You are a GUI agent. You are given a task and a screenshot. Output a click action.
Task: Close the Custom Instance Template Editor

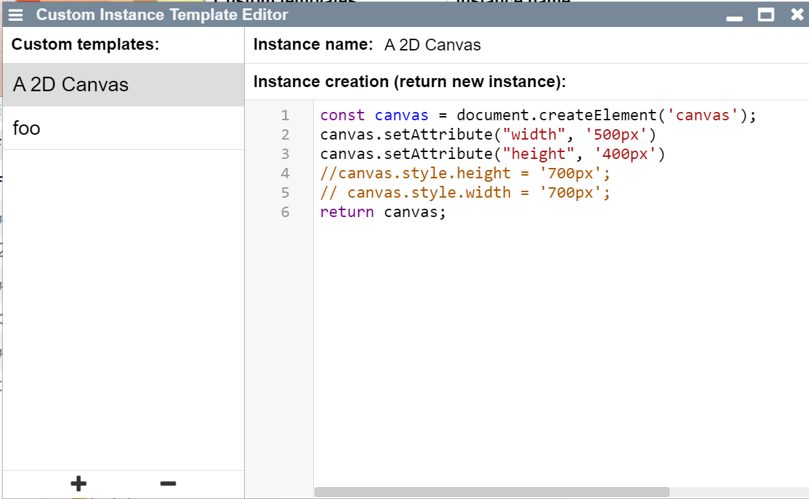click(x=797, y=15)
